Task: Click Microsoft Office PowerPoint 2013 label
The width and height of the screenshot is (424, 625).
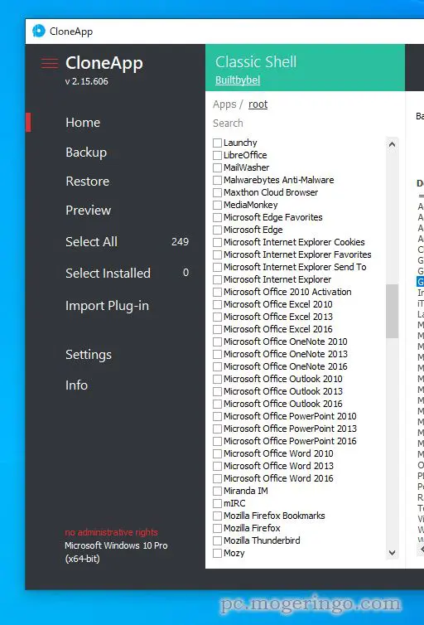Action: coord(290,429)
